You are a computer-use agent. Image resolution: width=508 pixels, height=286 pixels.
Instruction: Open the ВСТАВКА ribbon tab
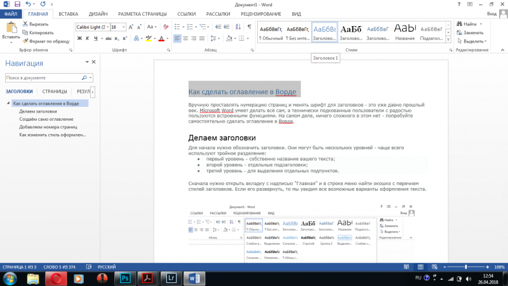tap(68, 14)
